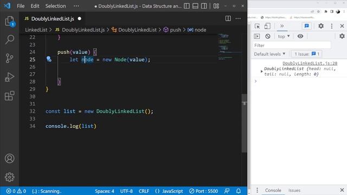This screenshot has height=195, width=347.
Task: Click LinkedList folder in breadcrumb
Action: click(x=36, y=30)
